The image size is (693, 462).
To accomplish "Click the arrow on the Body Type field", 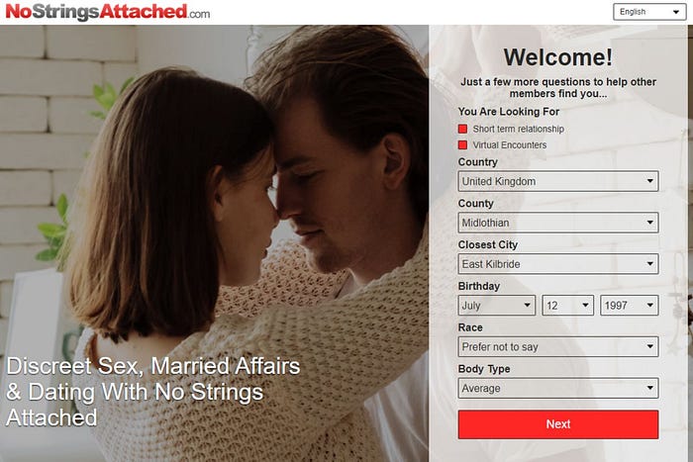I will coord(650,388).
